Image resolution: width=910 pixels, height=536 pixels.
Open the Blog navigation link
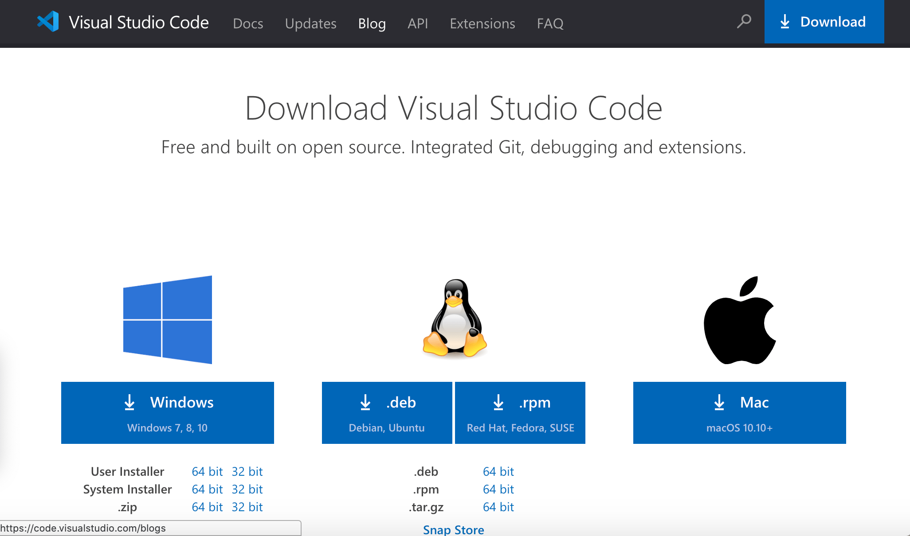click(372, 23)
